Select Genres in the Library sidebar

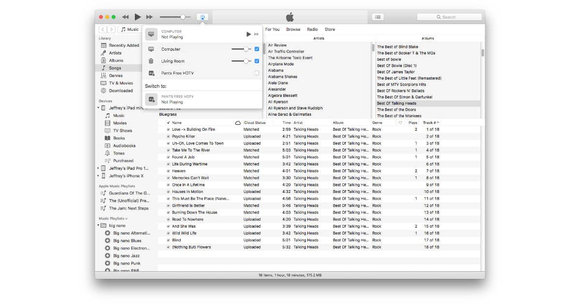coord(116,76)
